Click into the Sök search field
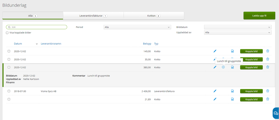Viewport: 279px width, 120px height. coord(36,27)
